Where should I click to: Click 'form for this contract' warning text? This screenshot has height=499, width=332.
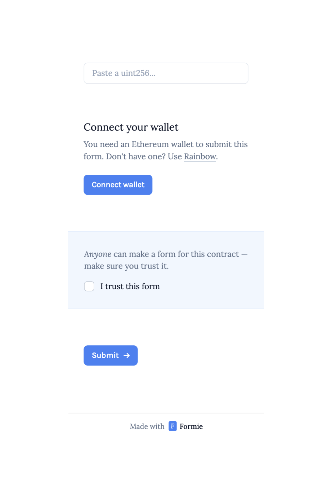(198, 254)
